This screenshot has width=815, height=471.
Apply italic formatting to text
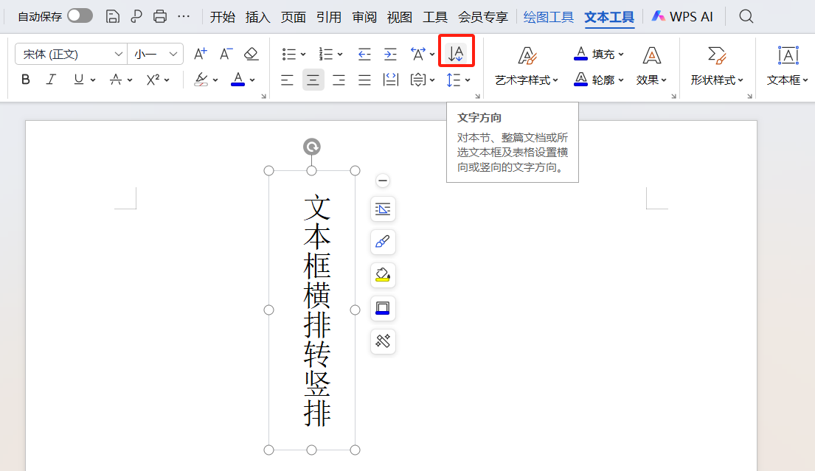tap(49, 80)
